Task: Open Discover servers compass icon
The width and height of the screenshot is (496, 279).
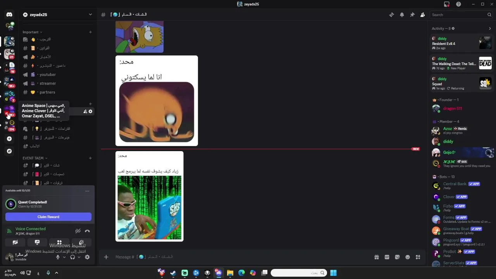Action: click(9, 151)
